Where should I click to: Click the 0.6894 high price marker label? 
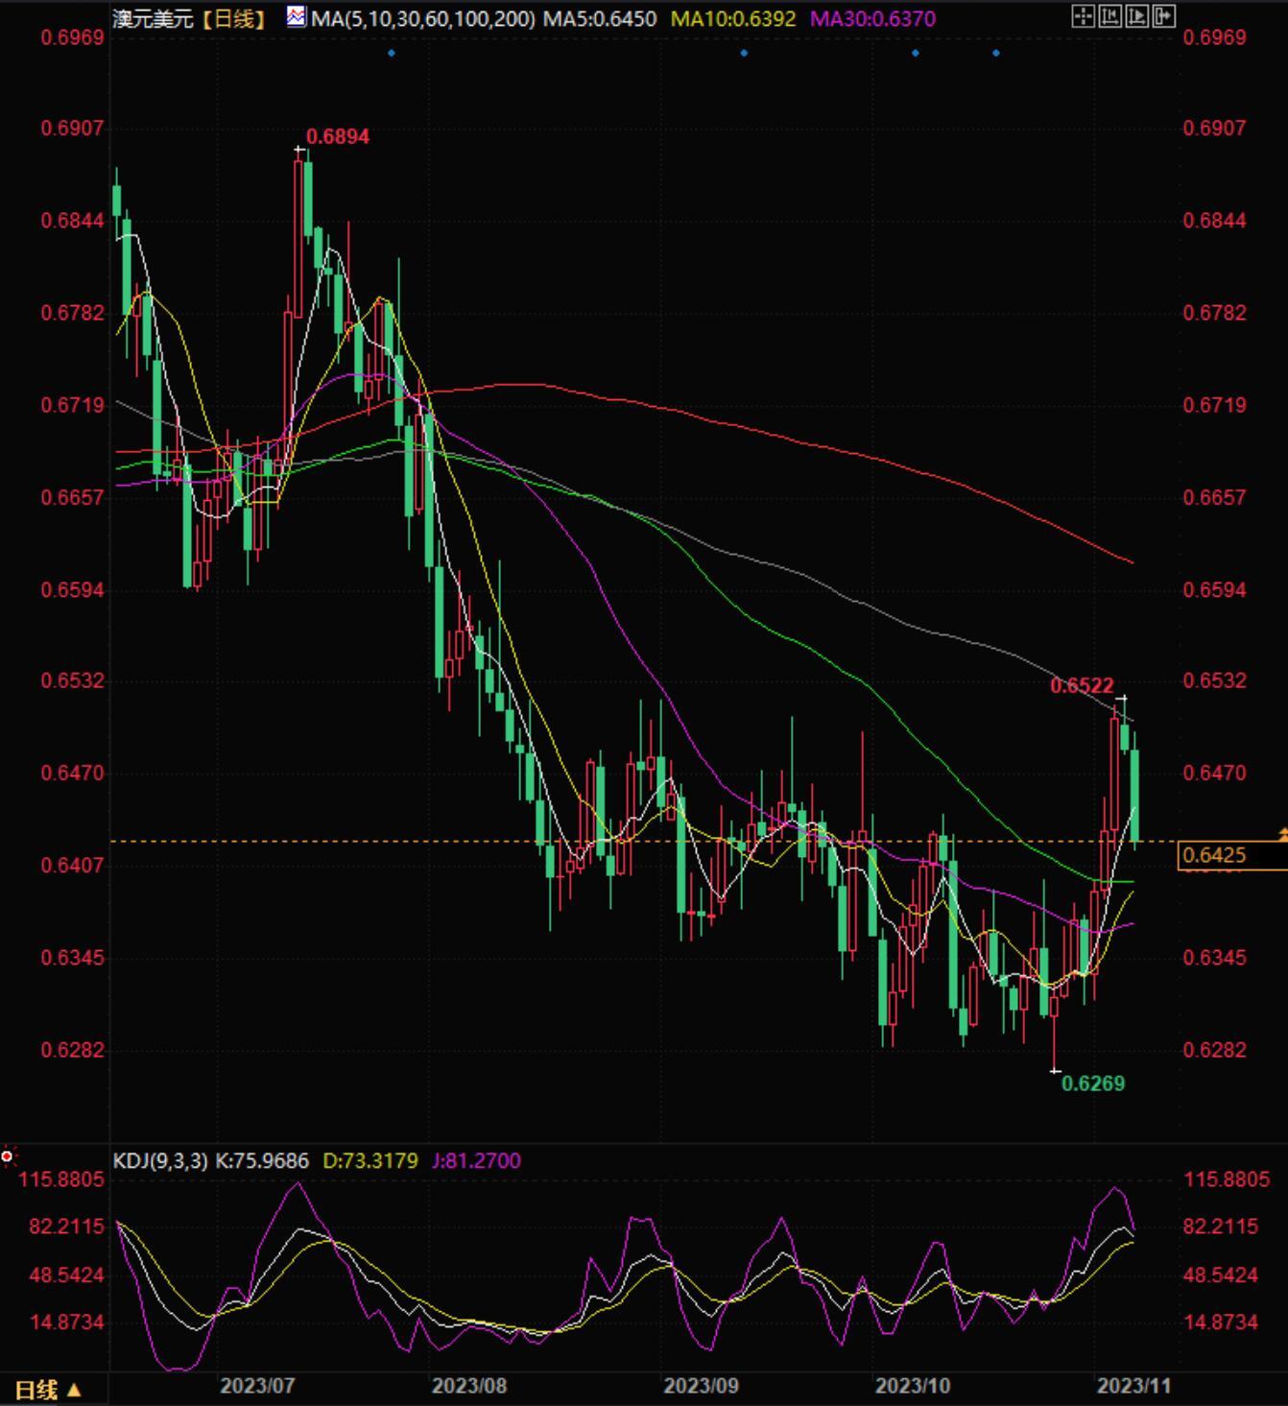point(338,136)
